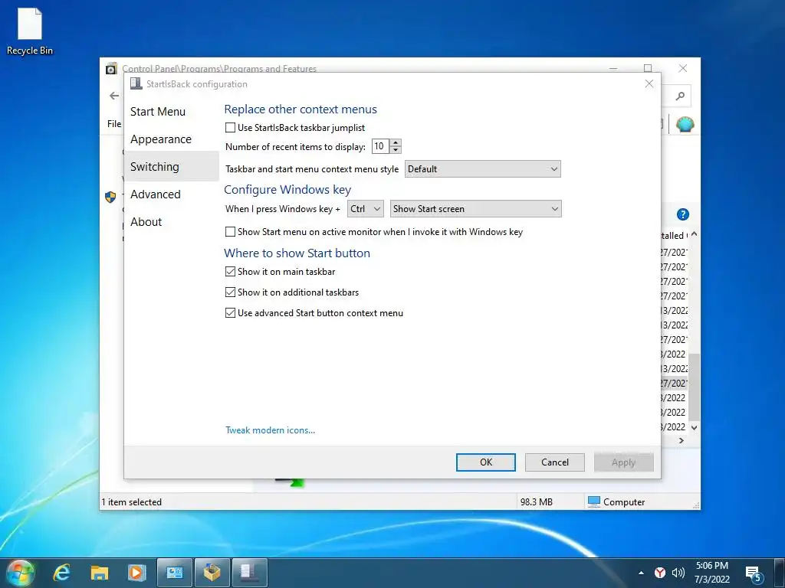This screenshot has height=588, width=785.
Task: Decrease the number of recent items
Action: (x=396, y=149)
